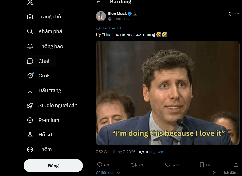Click Elon Musk's profile avatar
The image size is (242, 176).
101,16
